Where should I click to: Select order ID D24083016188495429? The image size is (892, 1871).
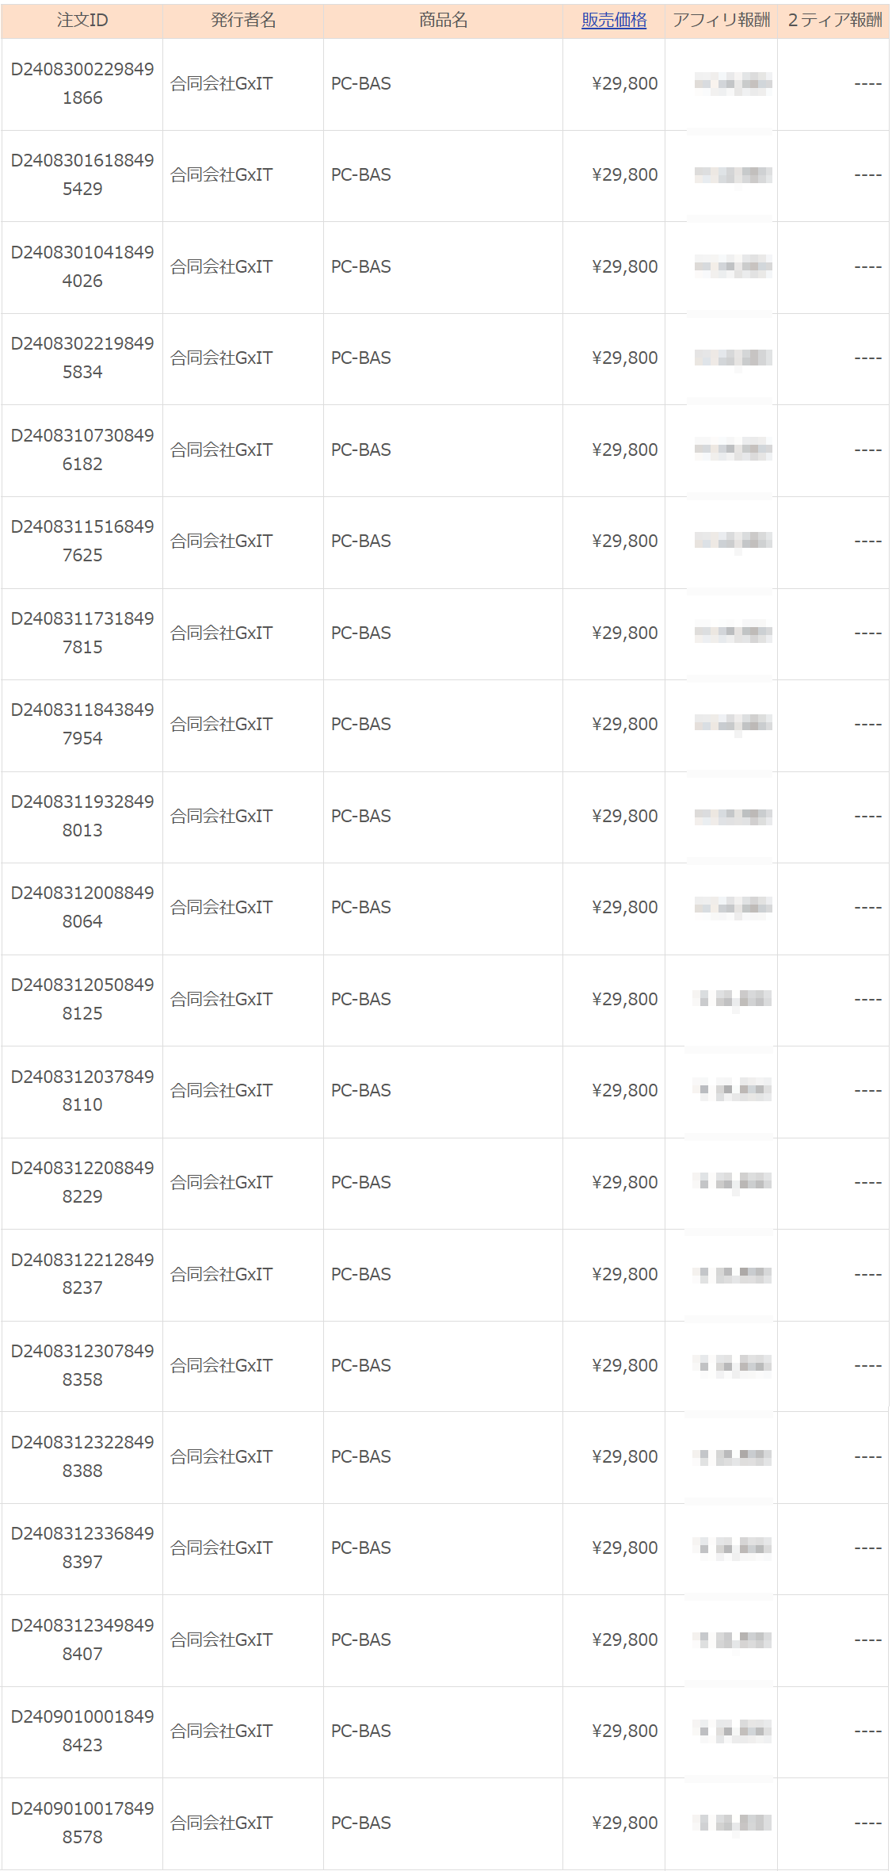pyautogui.click(x=82, y=174)
